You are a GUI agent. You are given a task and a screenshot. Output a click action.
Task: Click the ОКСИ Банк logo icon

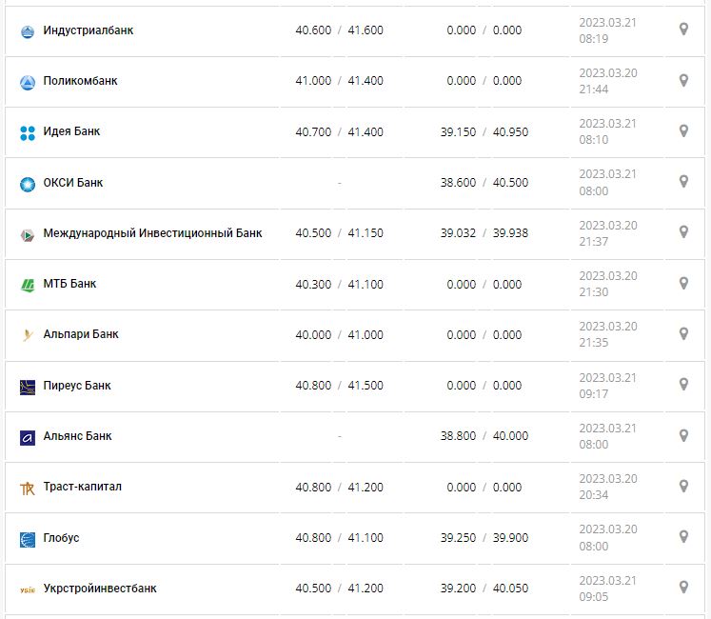[x=27, y=183]
